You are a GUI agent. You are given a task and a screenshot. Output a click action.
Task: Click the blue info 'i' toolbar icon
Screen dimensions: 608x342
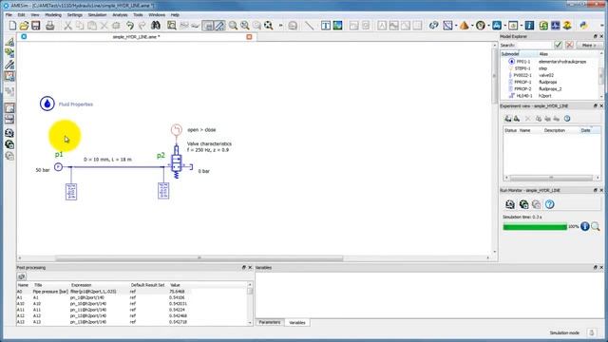[x=529, y=26]
